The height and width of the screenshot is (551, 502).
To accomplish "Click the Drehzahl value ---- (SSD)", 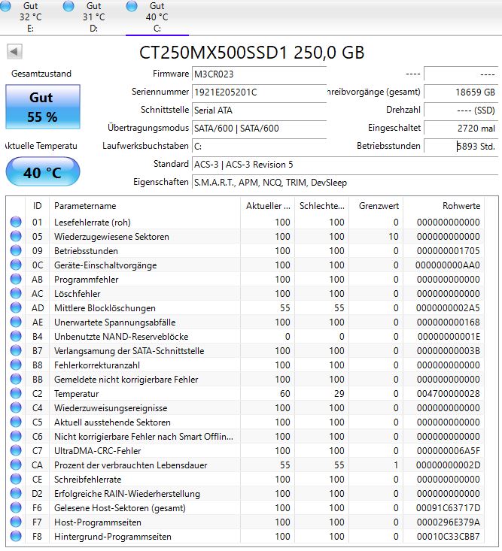I will 461,111.
